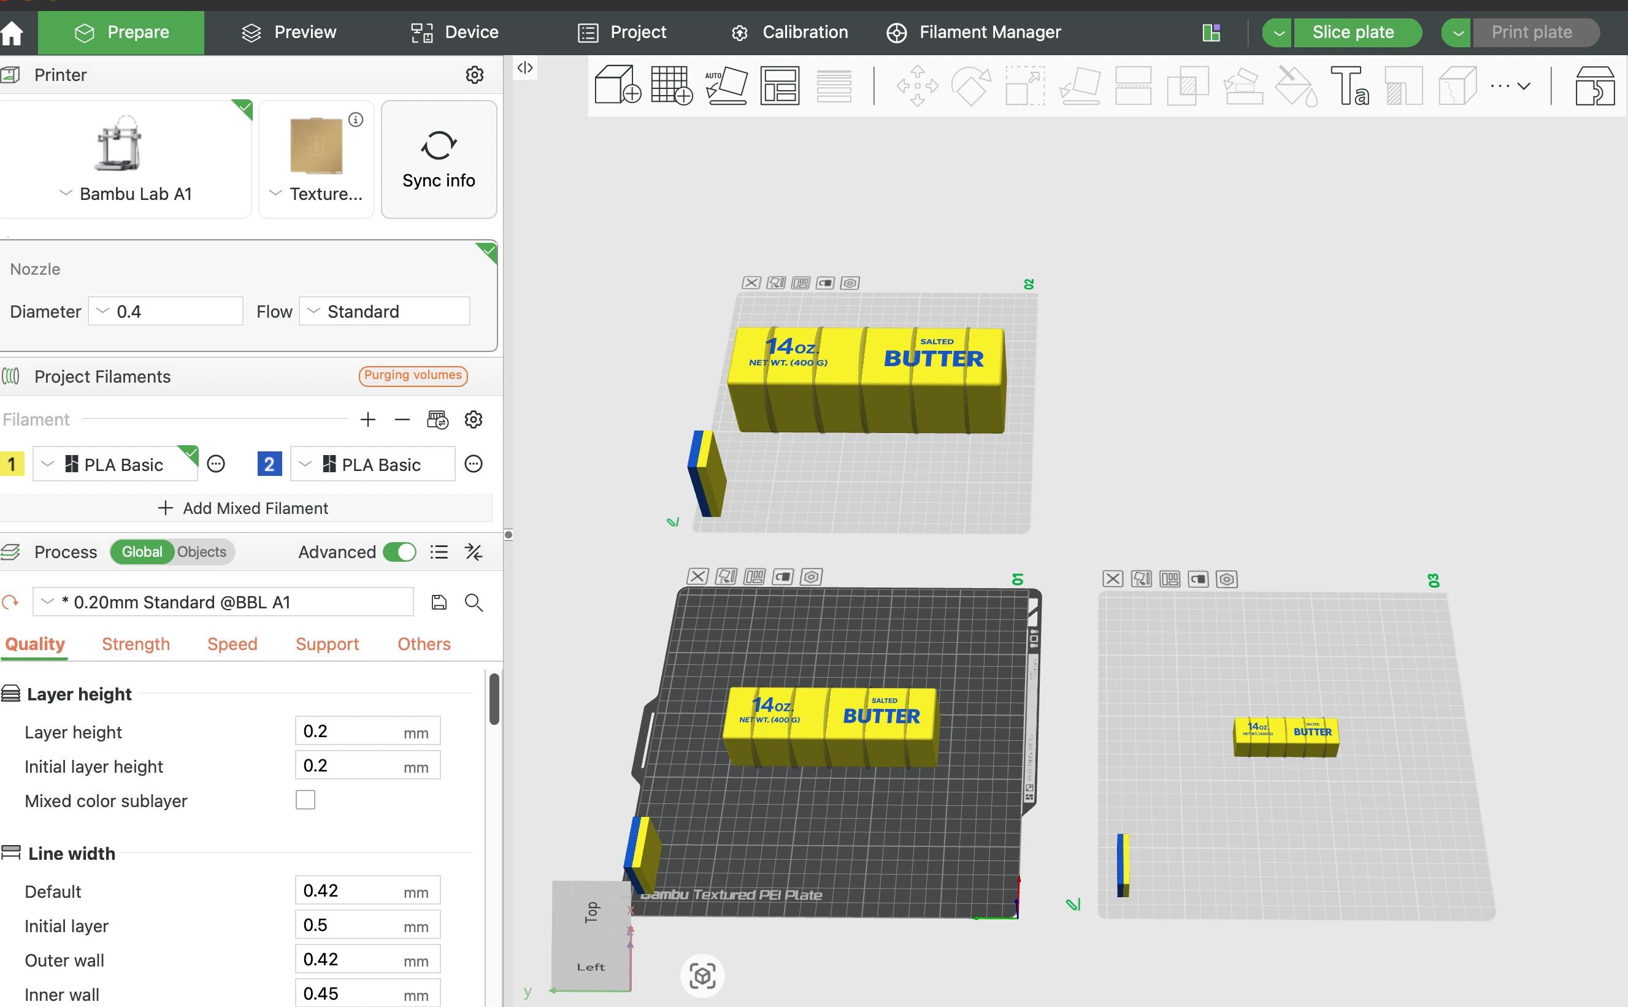Open the 0.20mm Standard @BBL A1 preset dropdown
1628x1007 pixels.
click(x=223, y=602)
